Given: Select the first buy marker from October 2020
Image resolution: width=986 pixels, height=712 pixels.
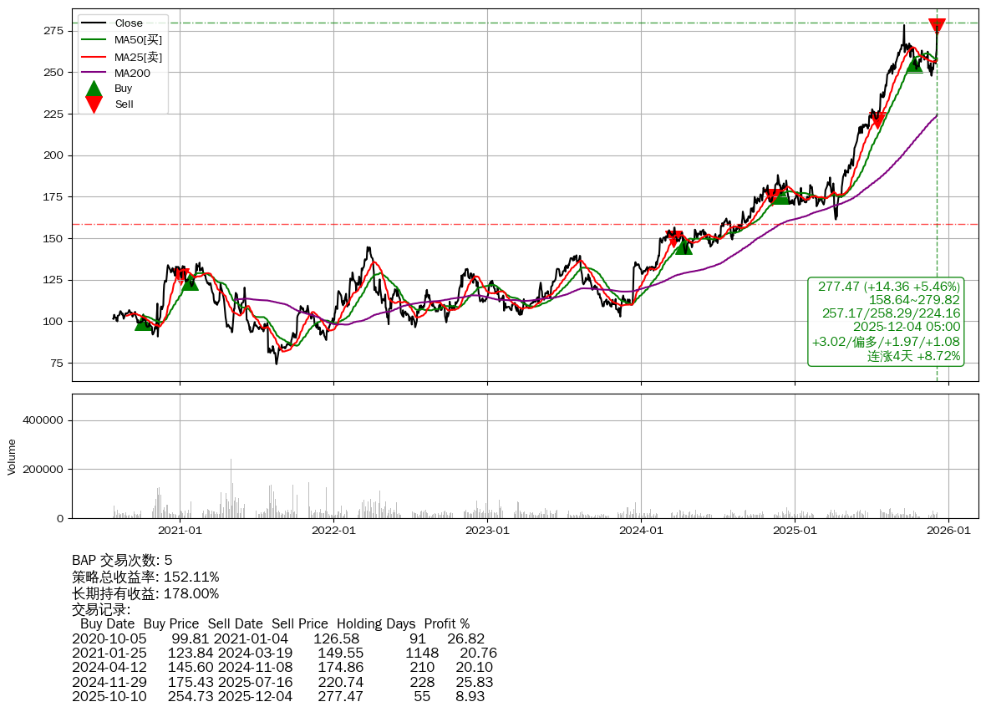Looking at the screenshot, I should pos(144,323).
